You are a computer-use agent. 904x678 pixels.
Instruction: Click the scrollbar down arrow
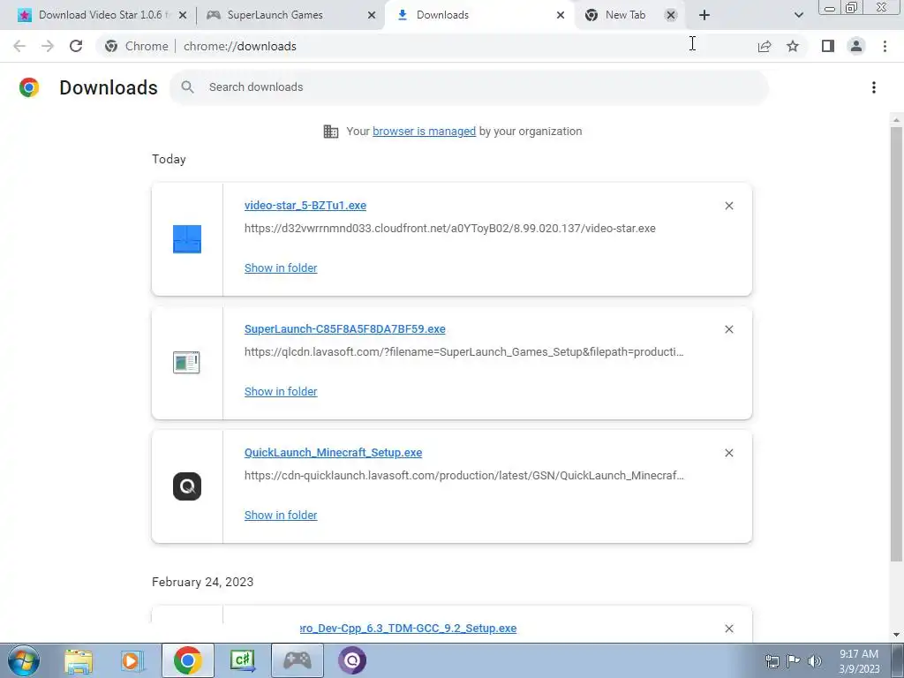(x=896, y=635)
